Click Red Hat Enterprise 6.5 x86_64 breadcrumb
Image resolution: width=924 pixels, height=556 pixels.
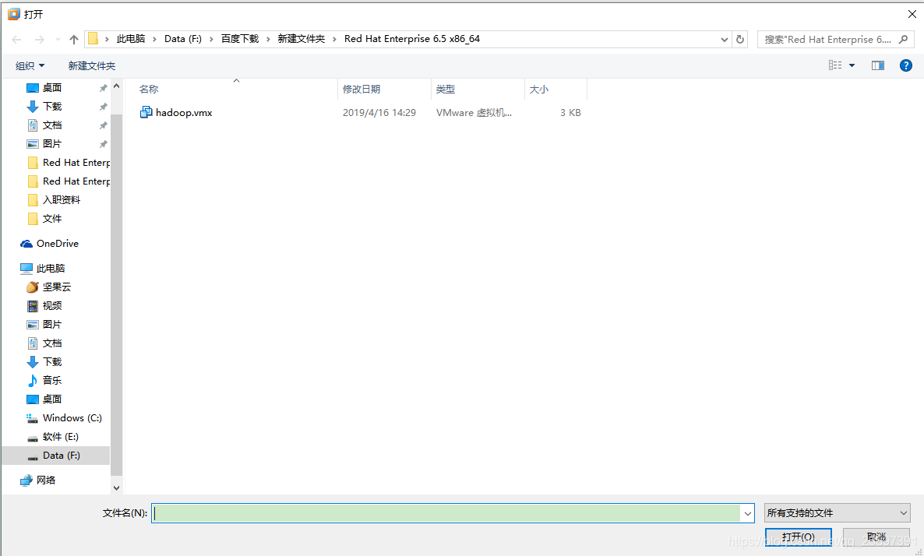point(412,39)
